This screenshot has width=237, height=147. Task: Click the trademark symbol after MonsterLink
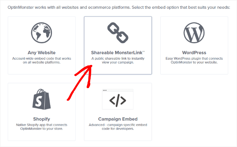click(x=144, y=52)
